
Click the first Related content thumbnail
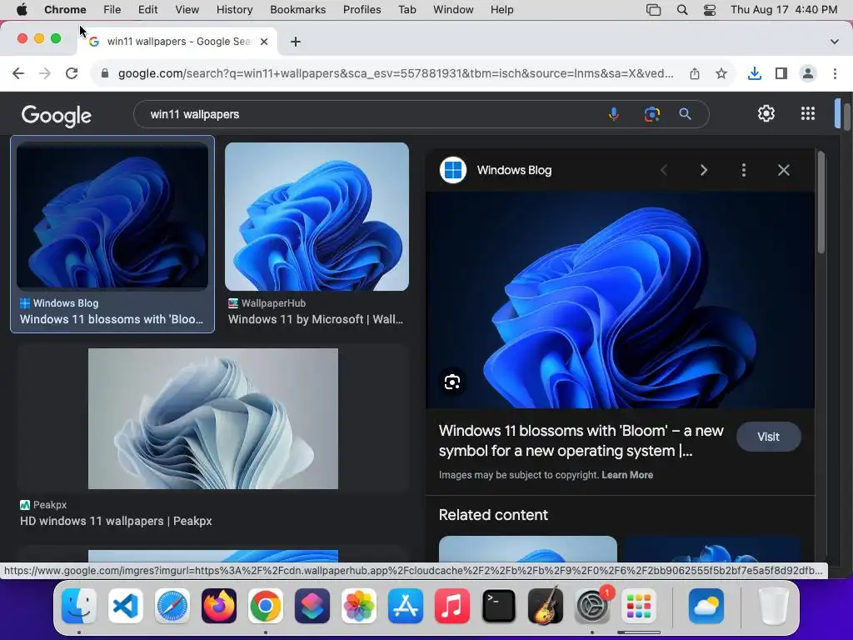527,549
